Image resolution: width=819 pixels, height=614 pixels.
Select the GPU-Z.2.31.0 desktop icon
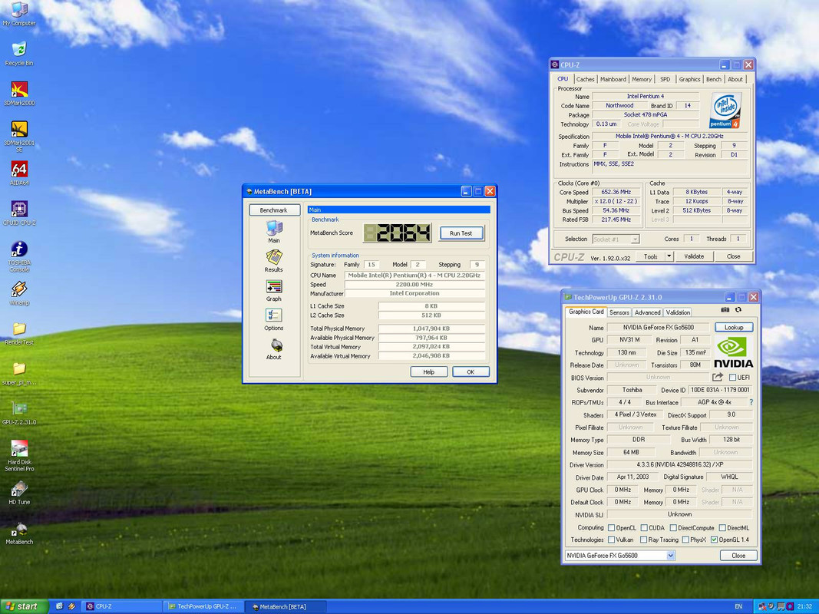(19, 413)
